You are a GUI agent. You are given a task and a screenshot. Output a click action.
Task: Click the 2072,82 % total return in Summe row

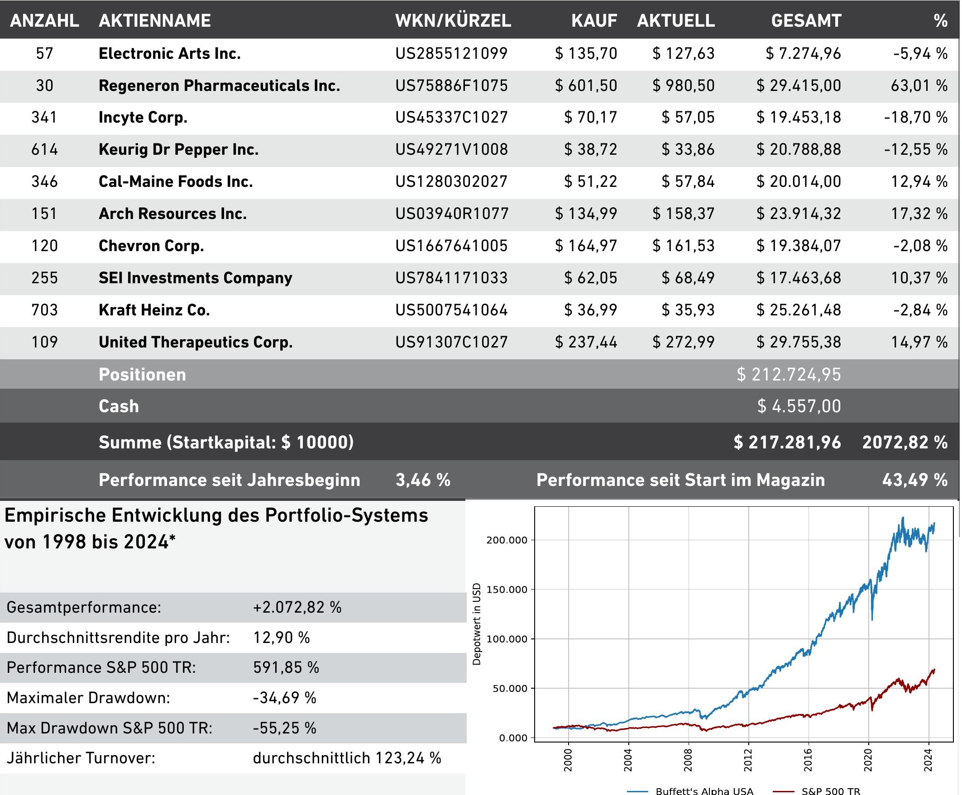click(905, 443)
